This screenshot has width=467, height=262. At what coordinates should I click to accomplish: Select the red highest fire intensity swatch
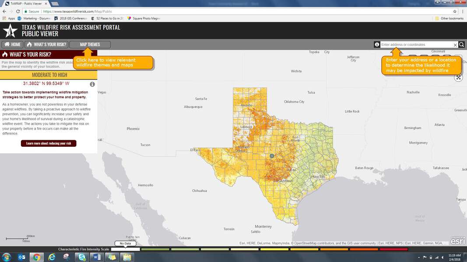(x=393, y=249)
